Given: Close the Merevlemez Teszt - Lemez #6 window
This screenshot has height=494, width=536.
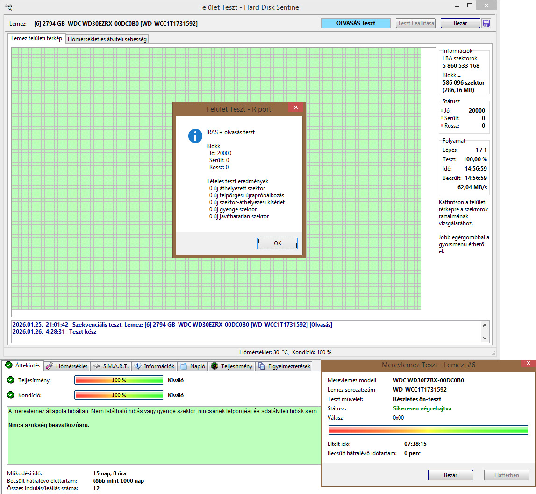Looking at the screenshot, I should pyautogui.click(x=529, y=363).
